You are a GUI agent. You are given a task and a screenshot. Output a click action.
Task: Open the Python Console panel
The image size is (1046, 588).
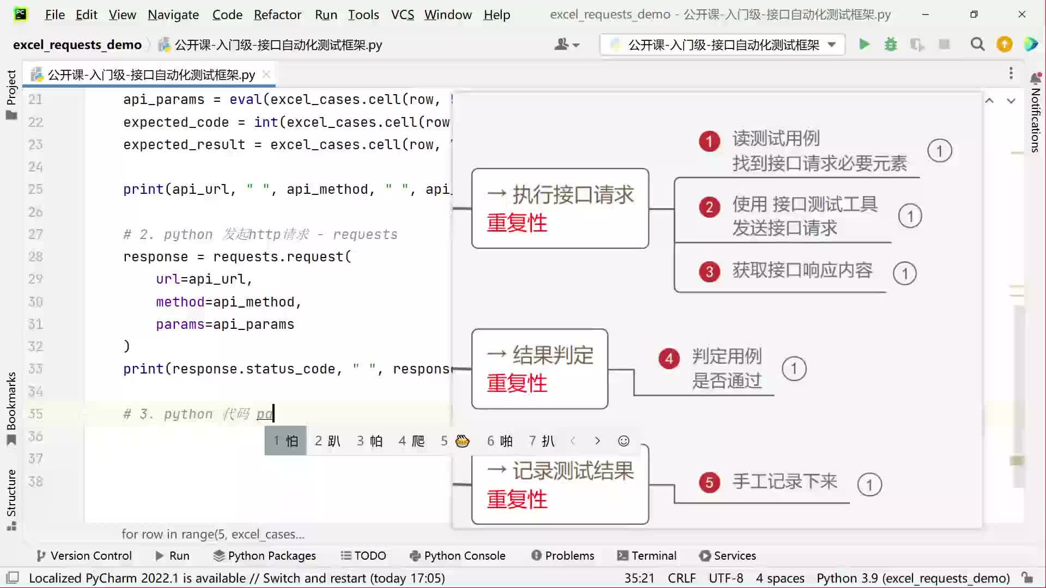[x=465, y=555]
